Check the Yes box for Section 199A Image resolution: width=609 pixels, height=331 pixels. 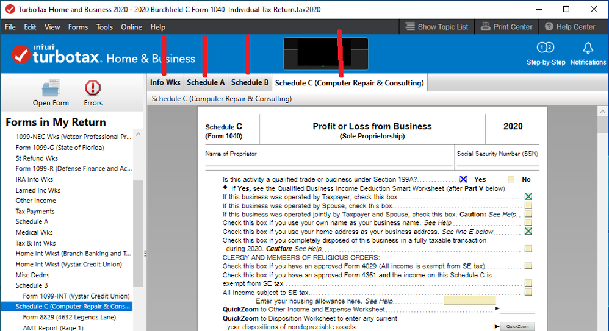[463, 179]
